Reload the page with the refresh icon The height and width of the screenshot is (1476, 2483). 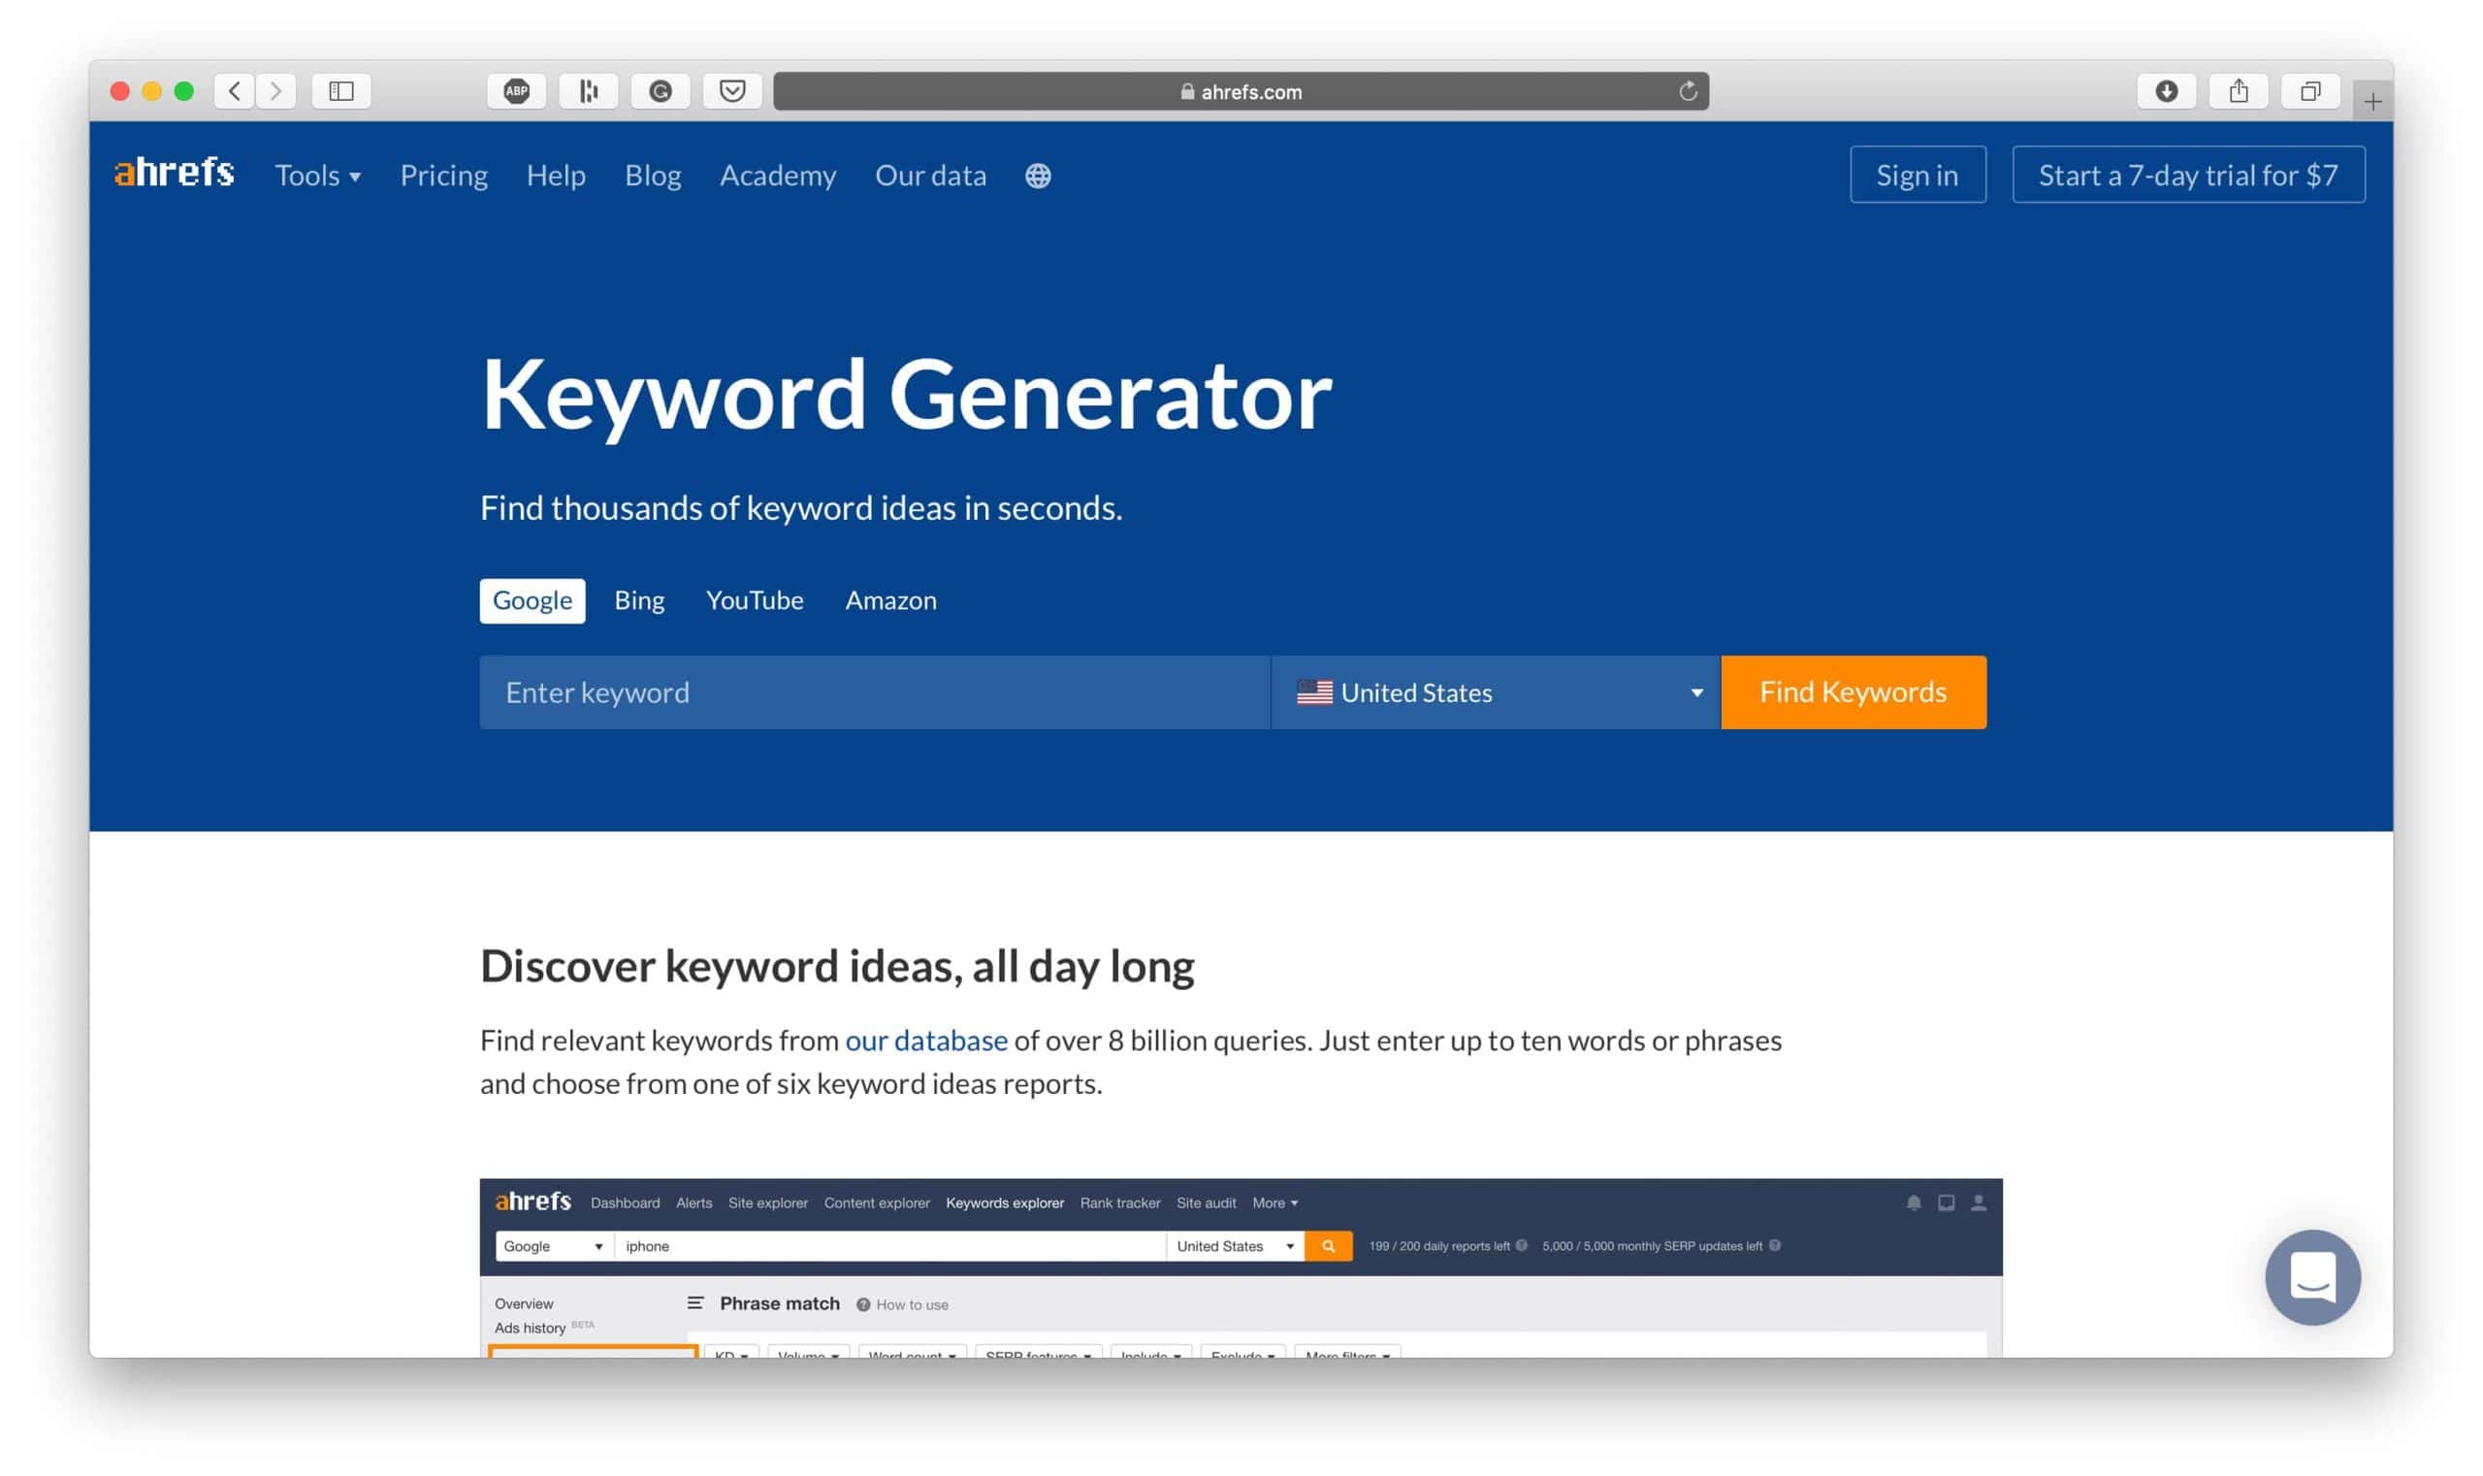tap(1689, 91)
